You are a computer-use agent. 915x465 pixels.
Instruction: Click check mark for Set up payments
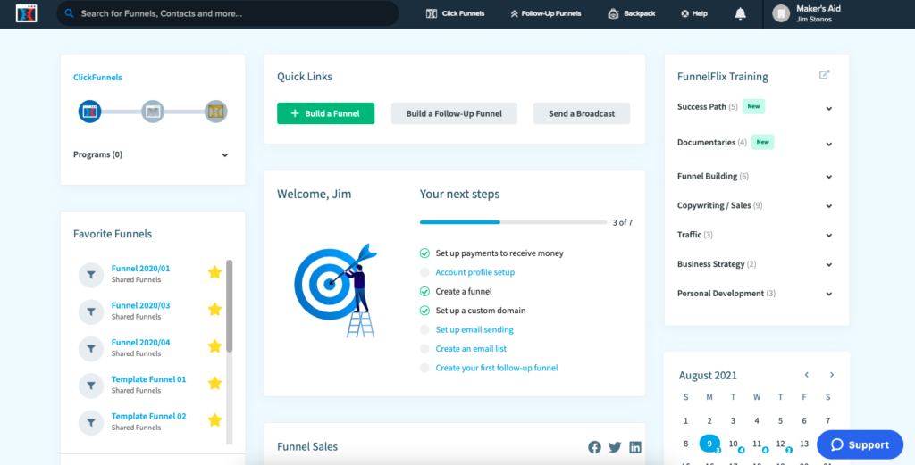(424, 253)
